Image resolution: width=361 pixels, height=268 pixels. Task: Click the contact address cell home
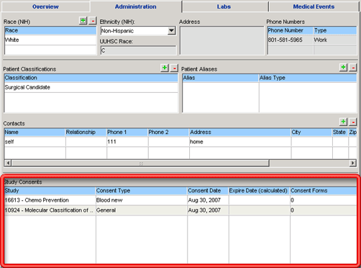pyautogui.click(x=240, y=142)
